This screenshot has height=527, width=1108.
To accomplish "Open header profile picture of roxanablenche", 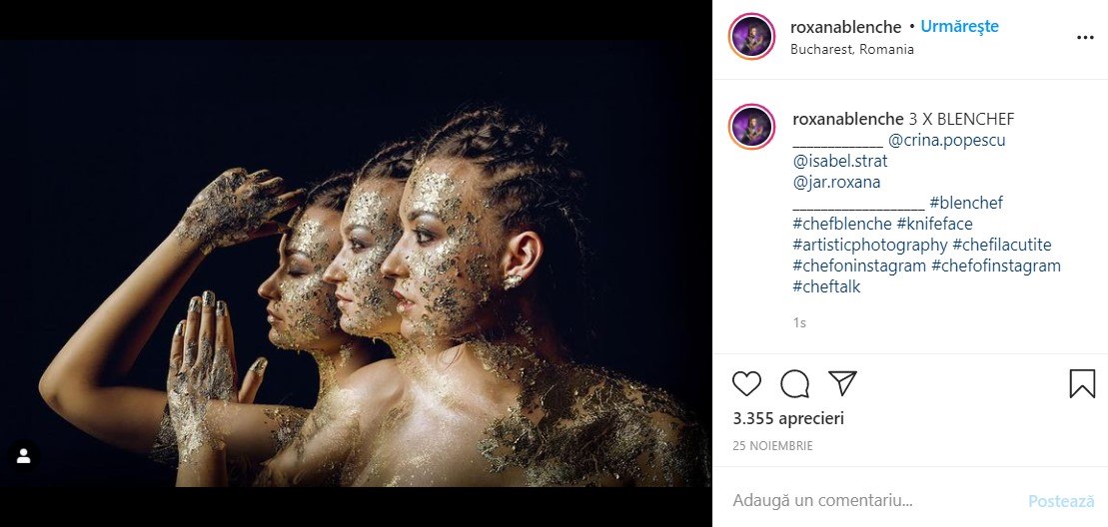I will pyautogui.click(x=752, y=37).
